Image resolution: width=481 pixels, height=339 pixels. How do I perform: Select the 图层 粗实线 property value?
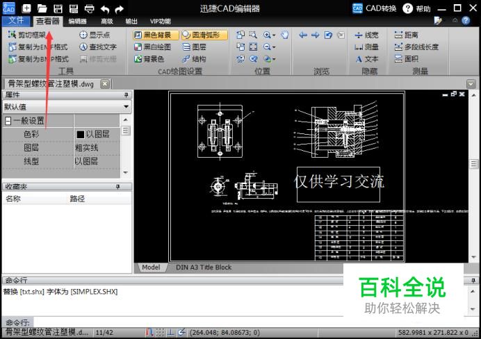click(86, 148)
